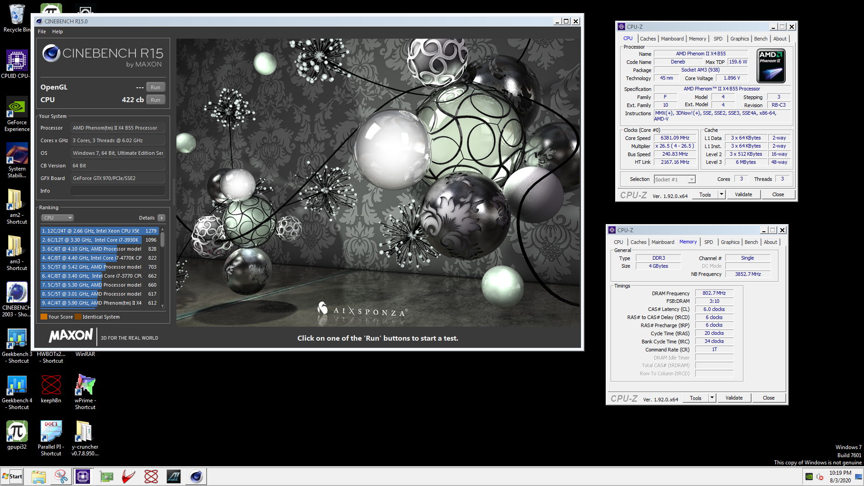Viewport: 864px width, 486px height.
Task: Open am2 shortcut folder
Action: [x=17, y=207]
